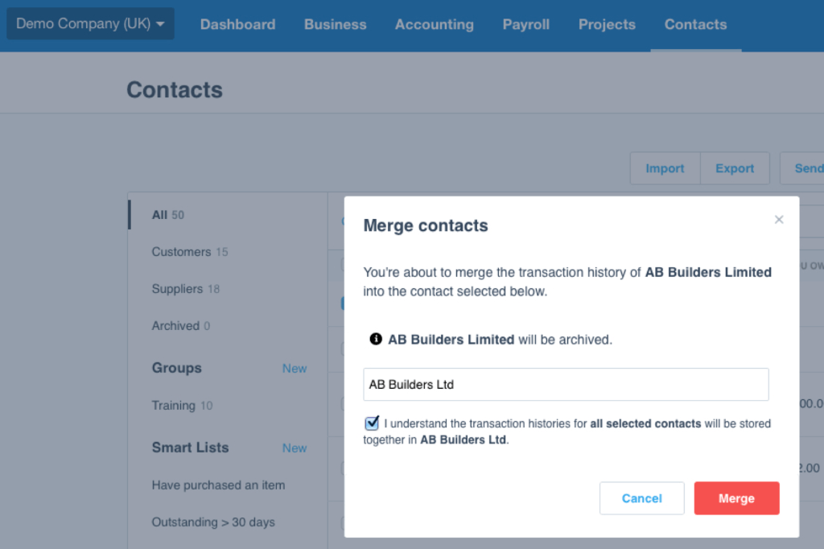Show All contacts list
The width and height of the screenshot is (824, 549).
tap(167, 215)
